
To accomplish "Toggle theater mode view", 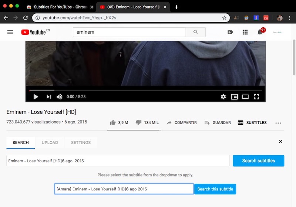I will point(245,97).
